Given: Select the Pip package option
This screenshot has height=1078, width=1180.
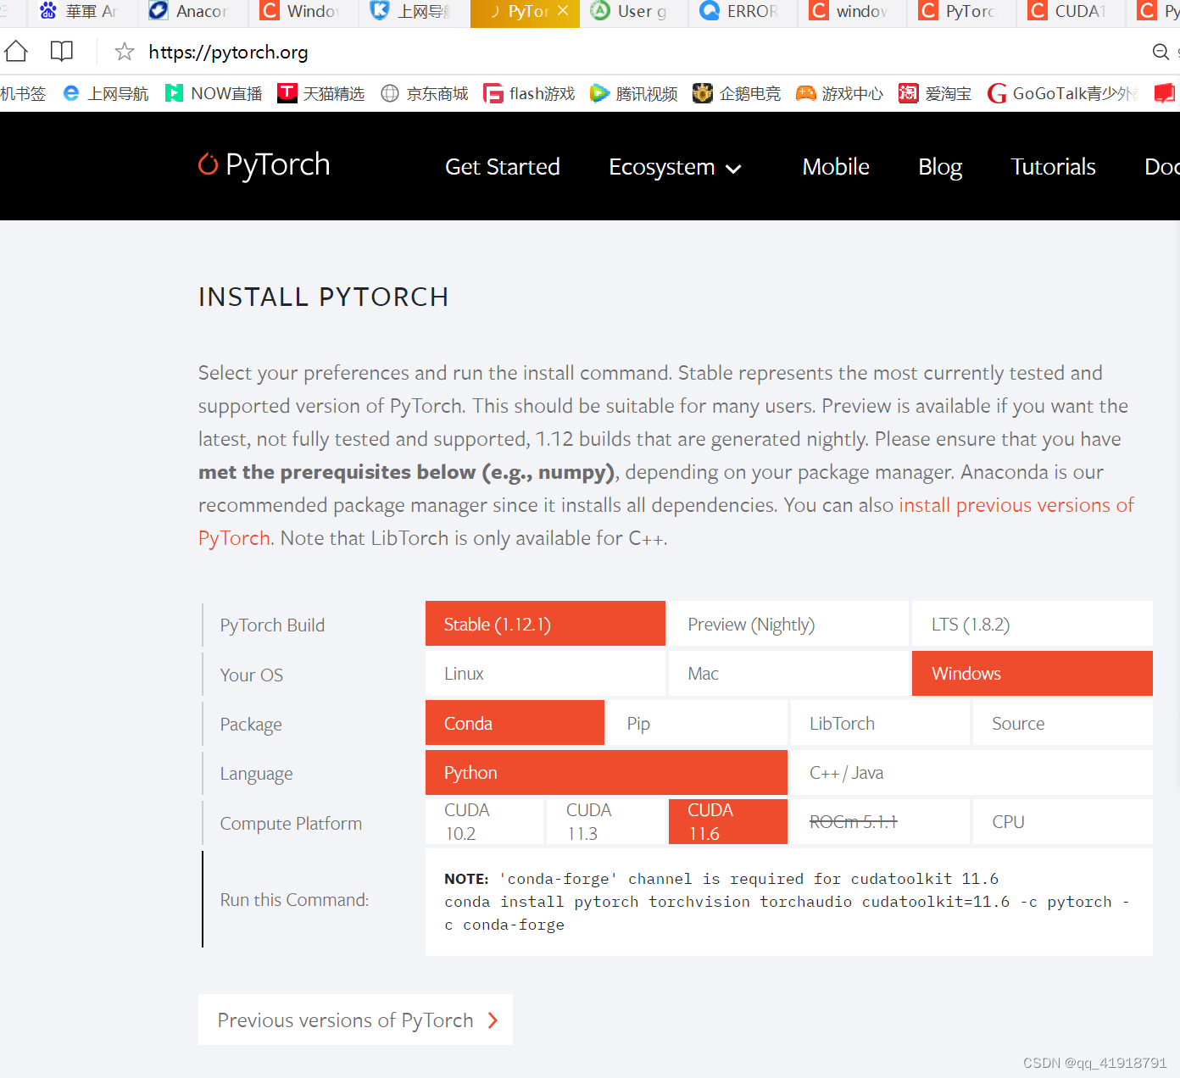Looking at the screenshot, I should click(698, 723).
